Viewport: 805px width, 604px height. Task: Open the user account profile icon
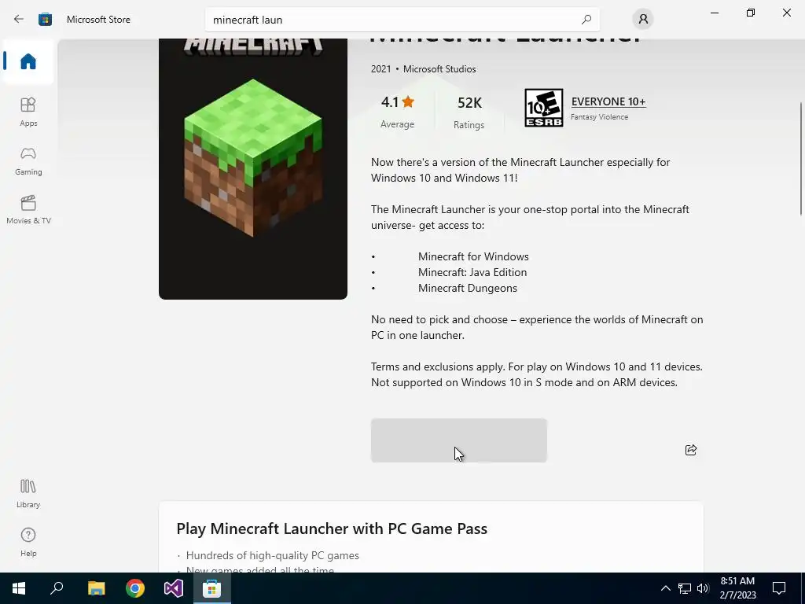[x=643, y=20]
